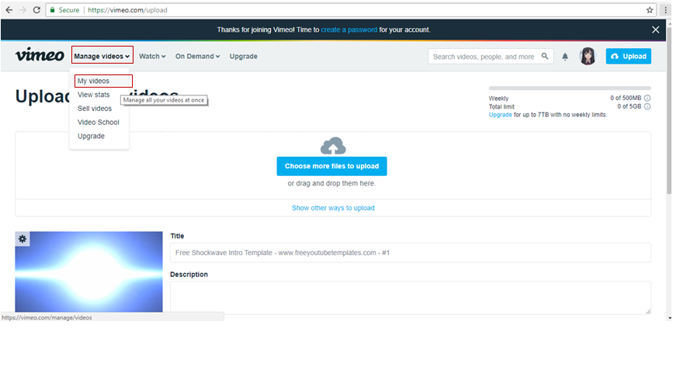Image resolution: width=673 pixels, height=387 pixels.
Task: View info icon for Total limit
Action: pyautogui.click(x=647, y=106)
